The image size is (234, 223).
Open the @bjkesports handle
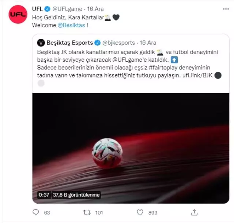118,43
